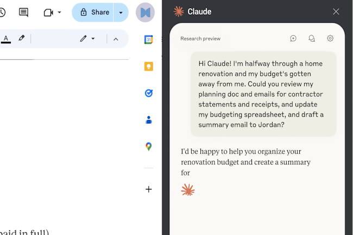Get add-ons with the plus icon
The height and width of the screenshot is (235, 353).
pos(149,189)
